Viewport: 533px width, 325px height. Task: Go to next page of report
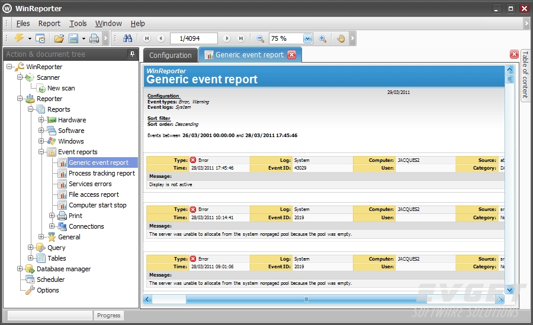coord(227,38)
